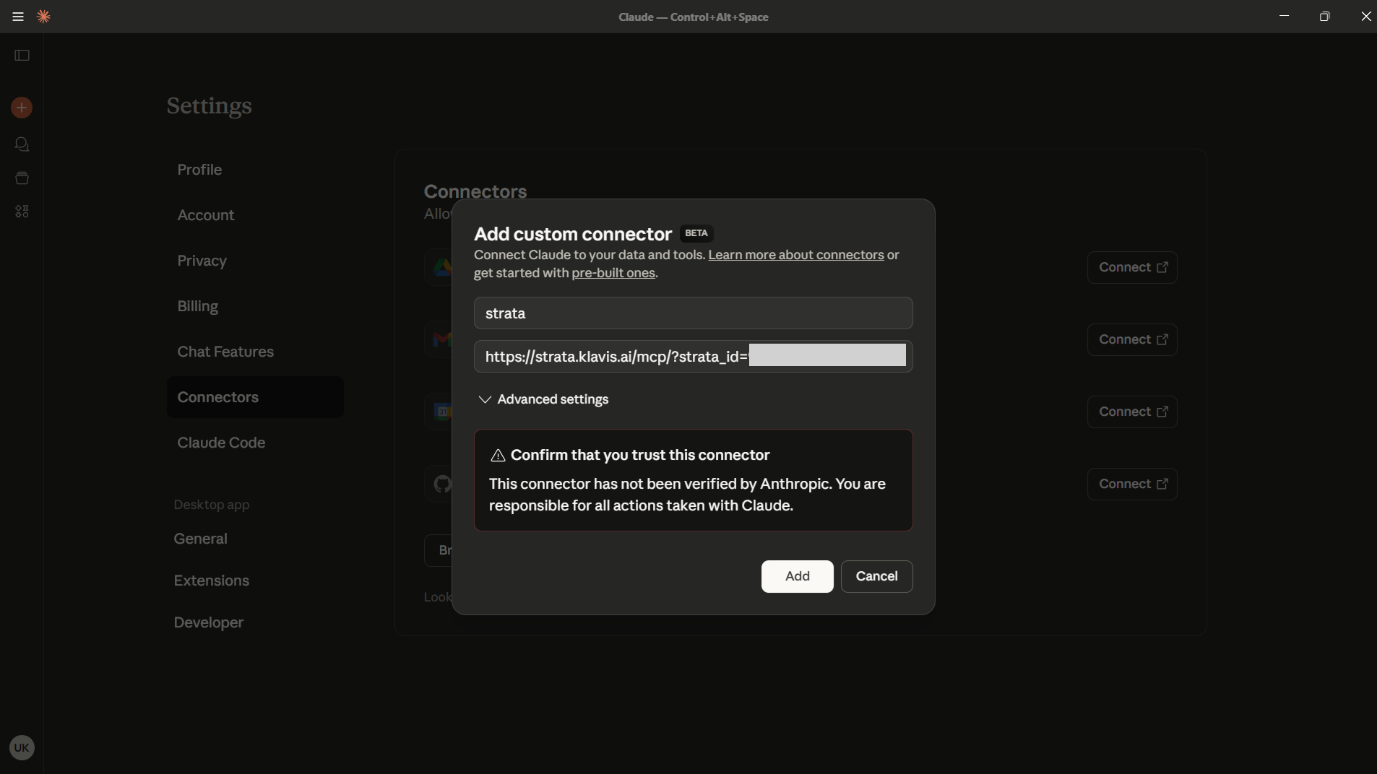
Task: Click 'Confirm that you trust this connector' text
Action: (x=640, y=456)
